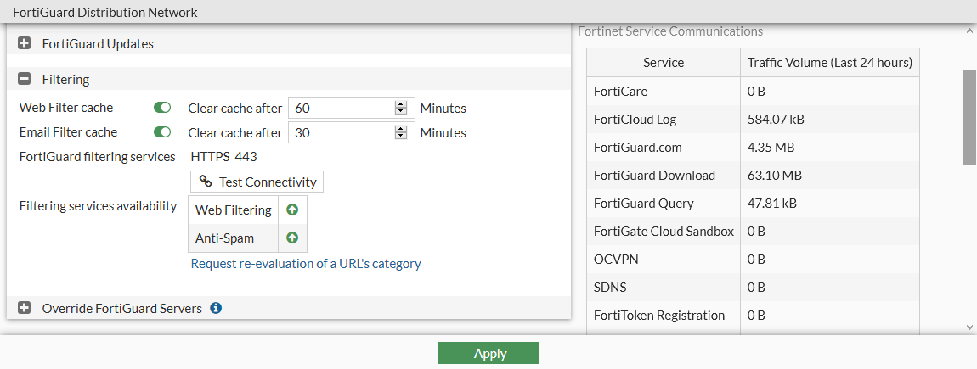Click the Anti-Spam availability status icon

pyautogui.click(x=292, y=238)
